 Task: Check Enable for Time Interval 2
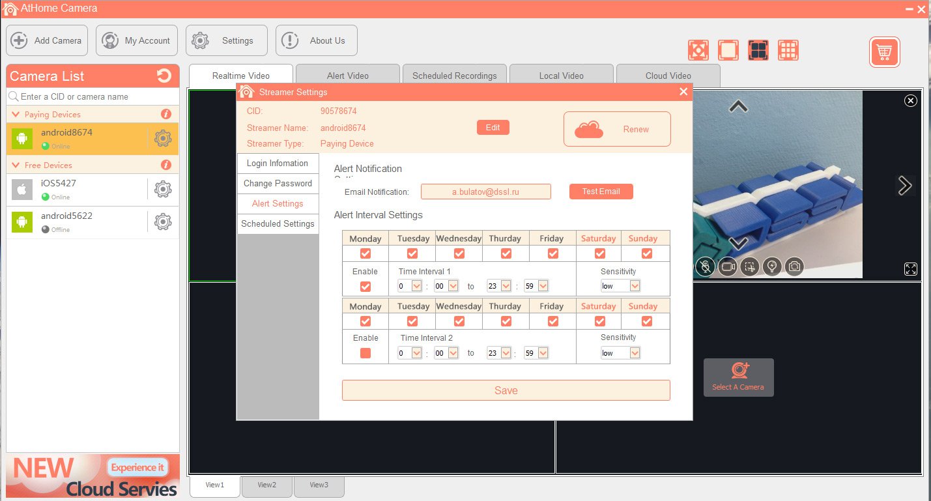point(365,353)
